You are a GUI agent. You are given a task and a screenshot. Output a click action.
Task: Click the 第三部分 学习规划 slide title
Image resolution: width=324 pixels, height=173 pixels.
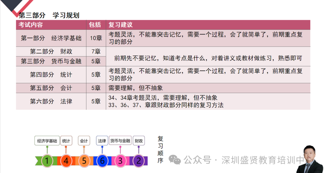coord(49,15)
